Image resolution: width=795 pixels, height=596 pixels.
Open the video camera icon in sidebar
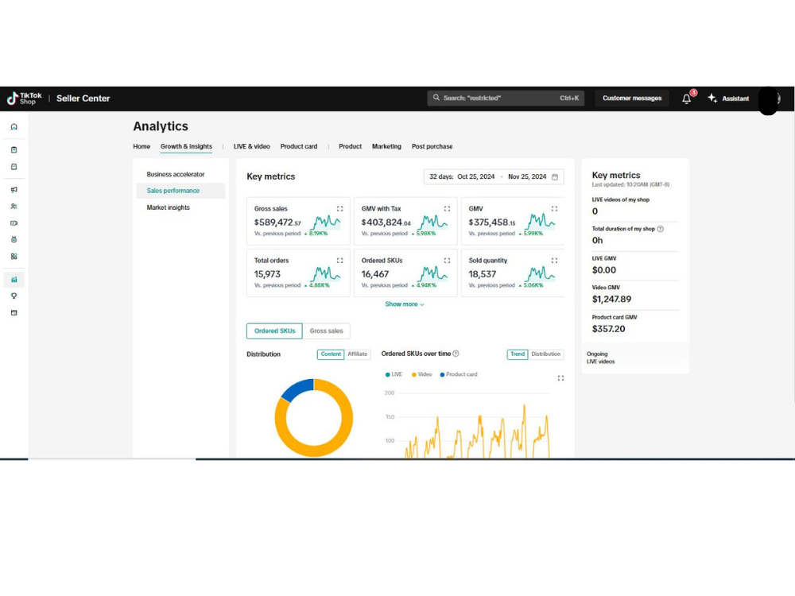click(x=14, y=223)
